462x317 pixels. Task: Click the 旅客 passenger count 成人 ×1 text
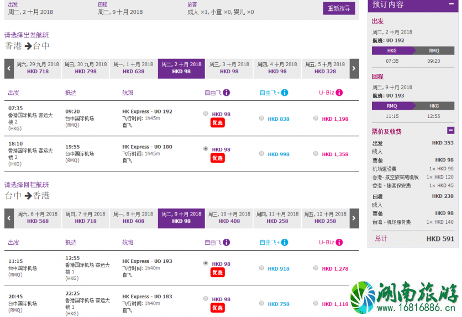pos(221,12)
